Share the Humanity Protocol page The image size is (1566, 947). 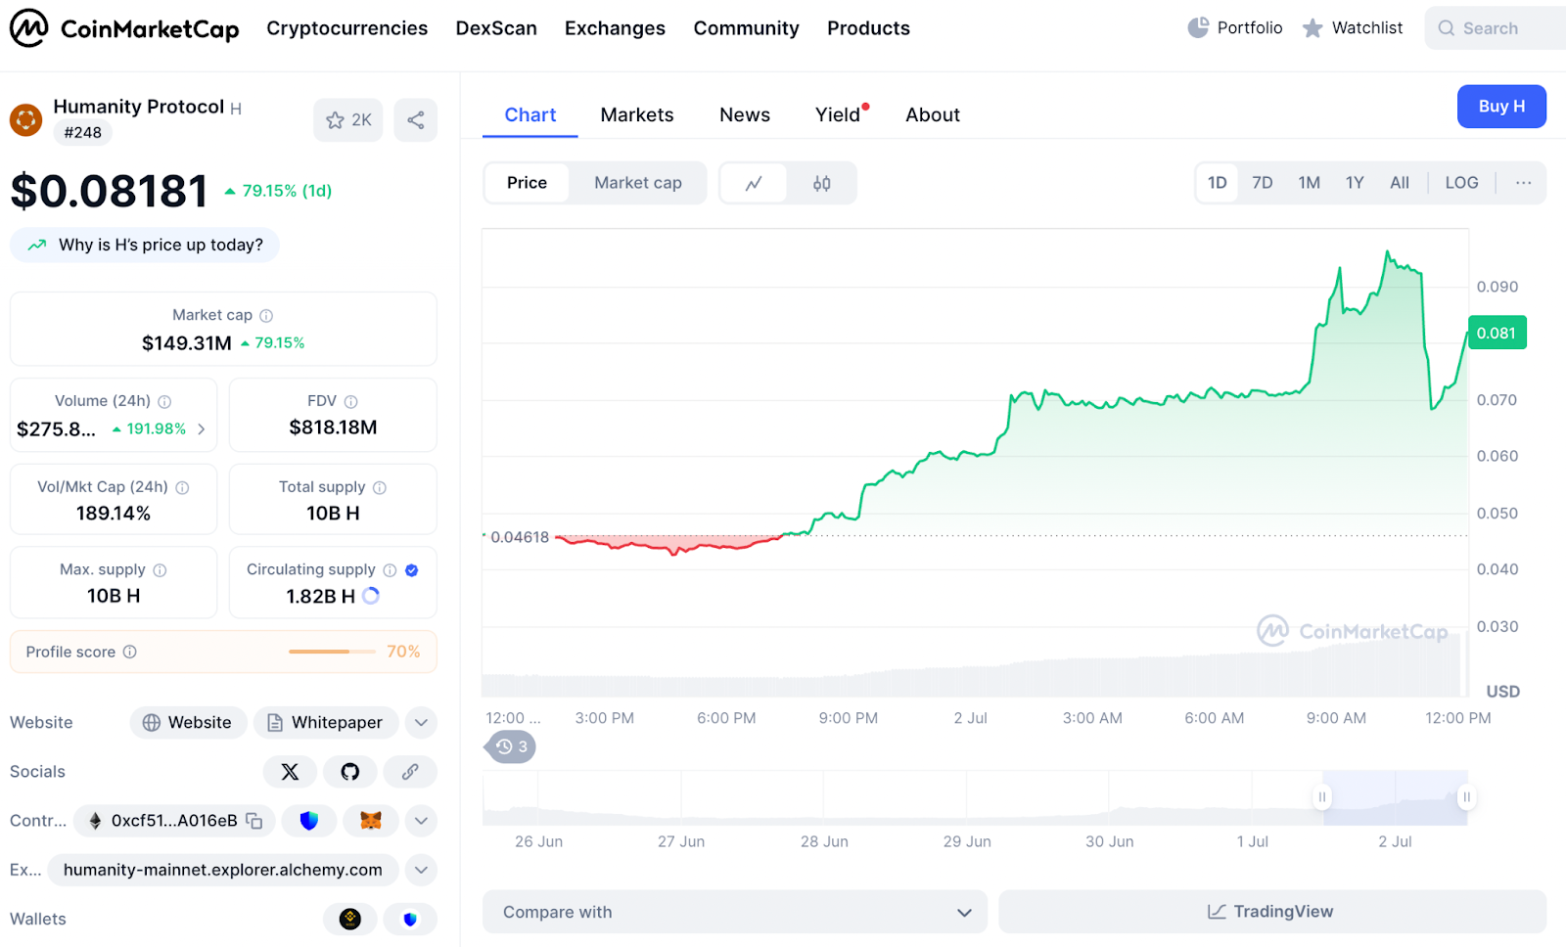[415, 119]
